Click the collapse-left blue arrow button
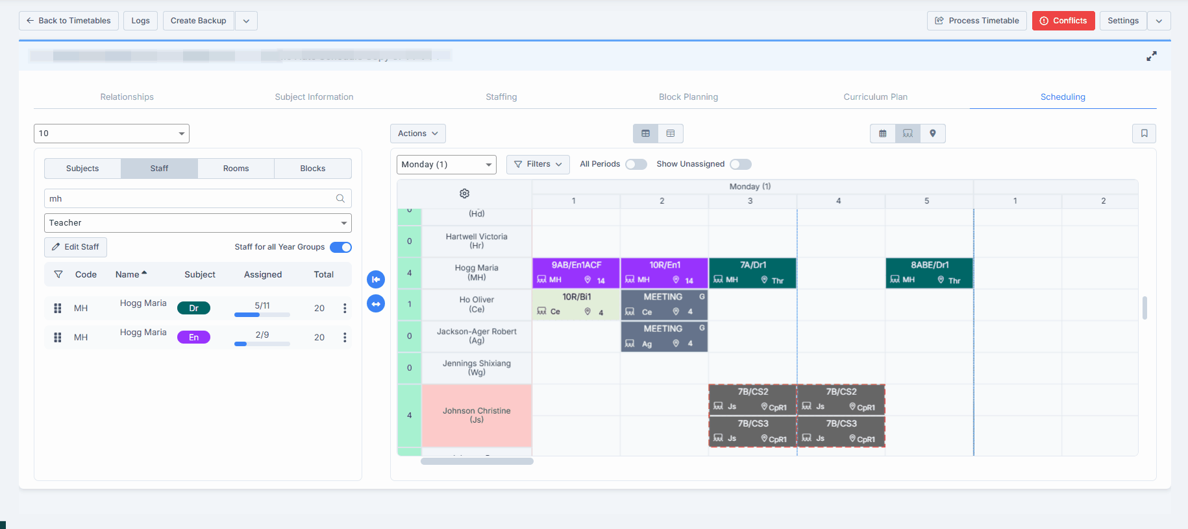This screenshot has width=1188, height=529. (376, 279)
